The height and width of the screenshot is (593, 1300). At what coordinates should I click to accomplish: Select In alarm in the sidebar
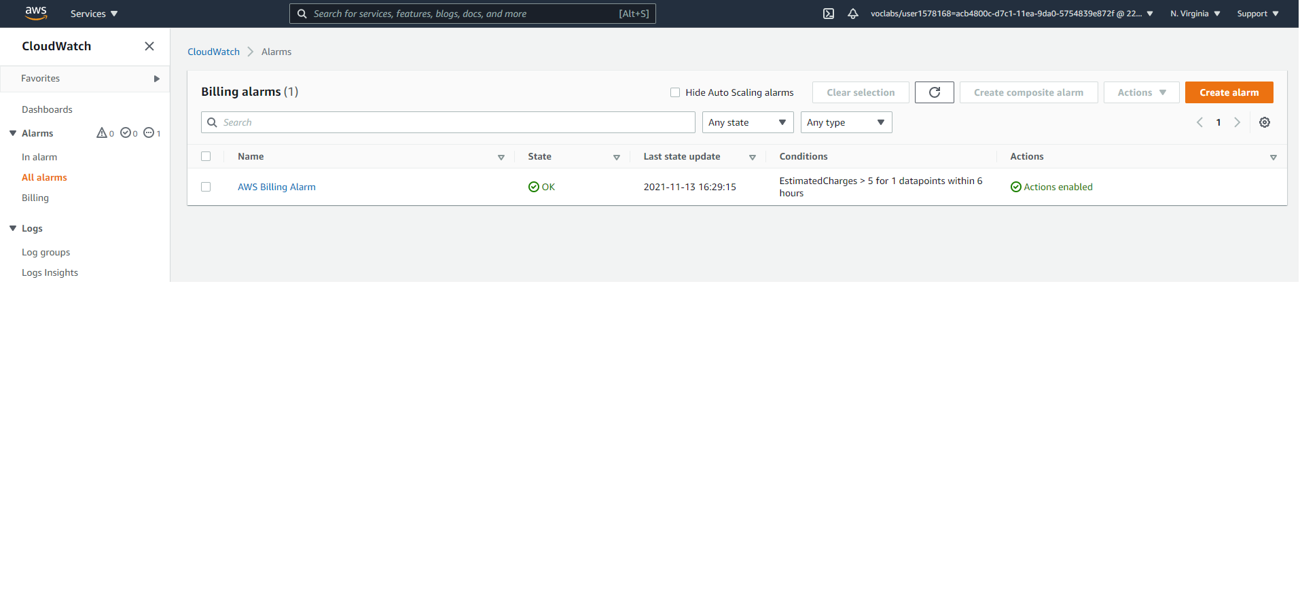tap(39, 157)
